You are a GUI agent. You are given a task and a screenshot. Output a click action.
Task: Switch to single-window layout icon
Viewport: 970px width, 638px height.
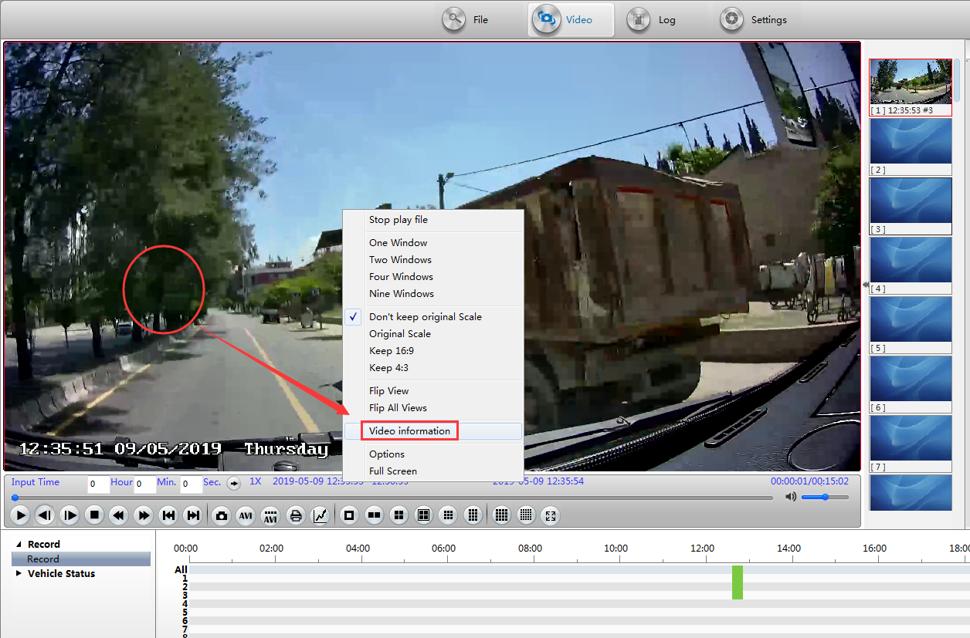click(x=349, y=515)
